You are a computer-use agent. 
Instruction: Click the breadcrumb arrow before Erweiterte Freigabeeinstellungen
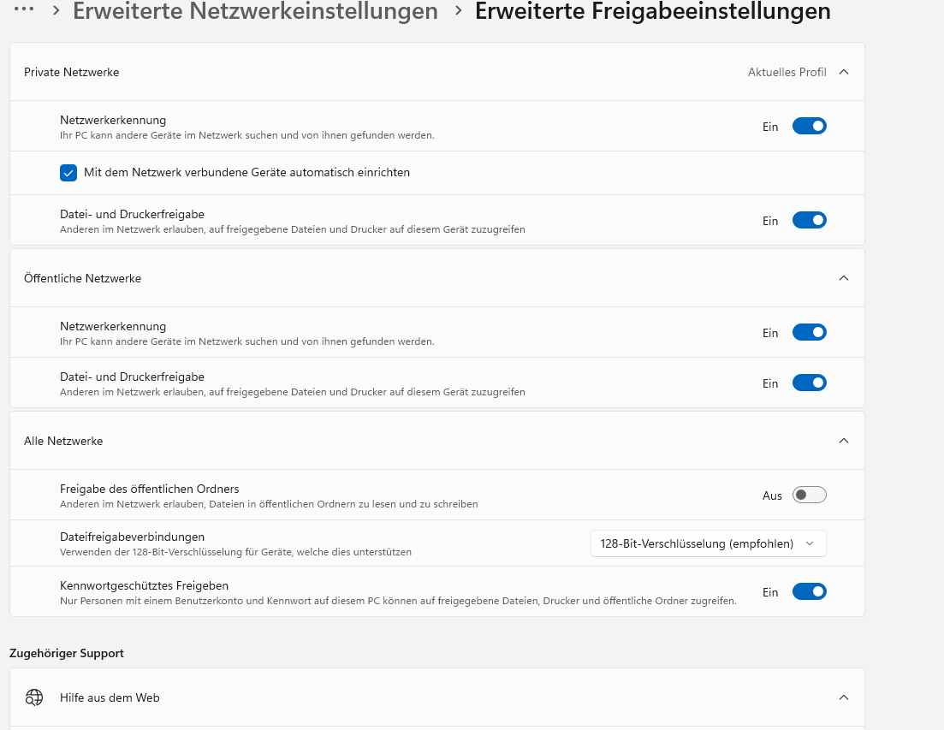458,10
